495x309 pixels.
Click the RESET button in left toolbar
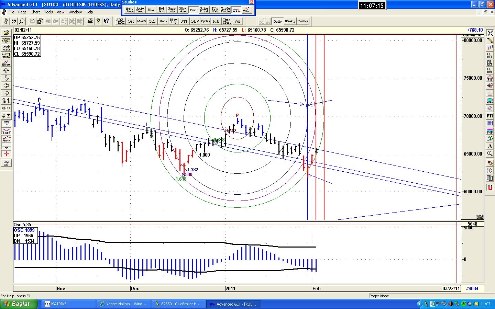[x=6, y=48]
